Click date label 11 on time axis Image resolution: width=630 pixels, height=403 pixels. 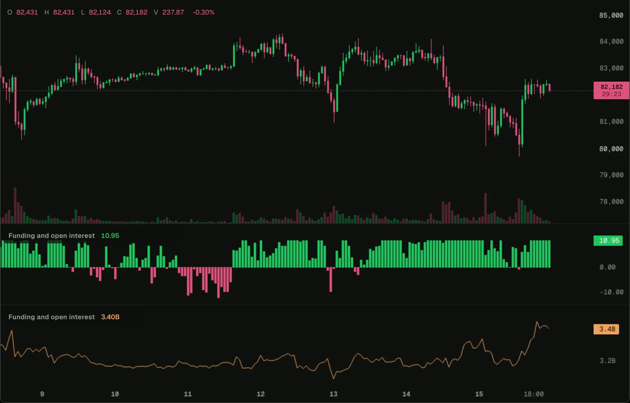(x=188, y=394)
